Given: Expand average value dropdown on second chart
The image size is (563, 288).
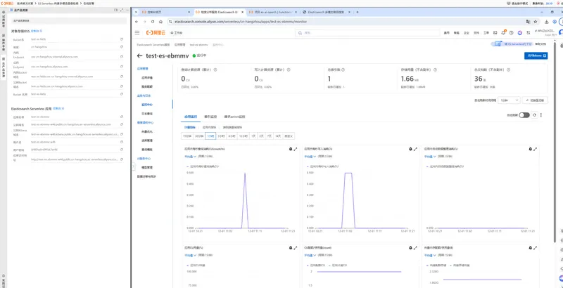Looking at the screenshot, I should pyautogui.click(x=310, y=157).
